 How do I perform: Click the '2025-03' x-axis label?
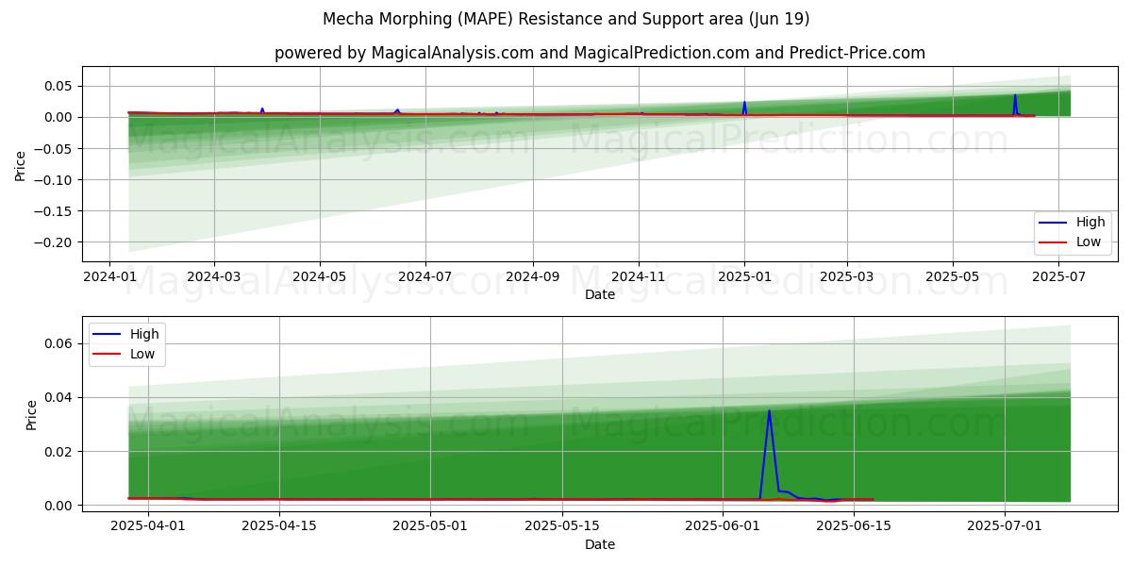[846, 276]
